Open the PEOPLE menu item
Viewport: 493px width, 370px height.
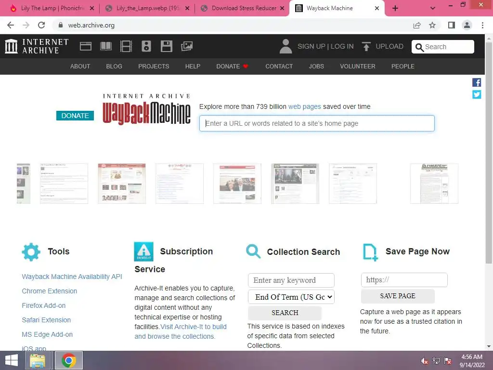pyautogui.click(x=403, y=66)
